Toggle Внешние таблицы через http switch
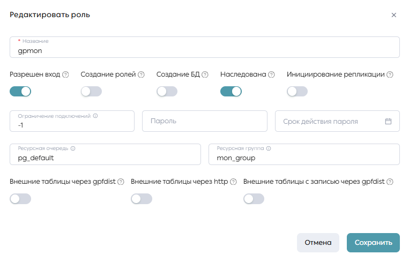 142,199
